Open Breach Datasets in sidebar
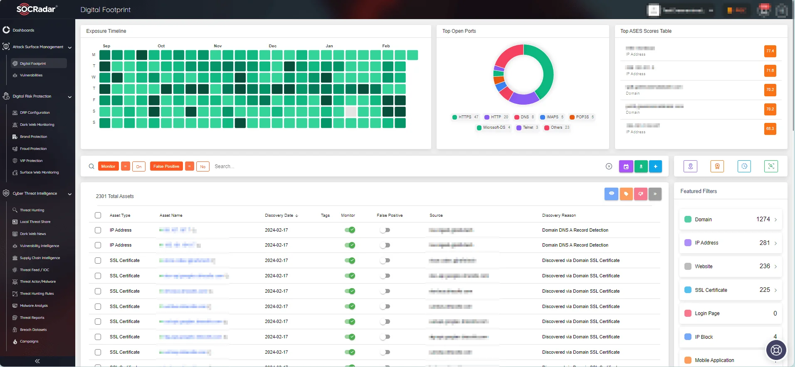The width and height of the screenshot is (795, 367). coord(33,330)
